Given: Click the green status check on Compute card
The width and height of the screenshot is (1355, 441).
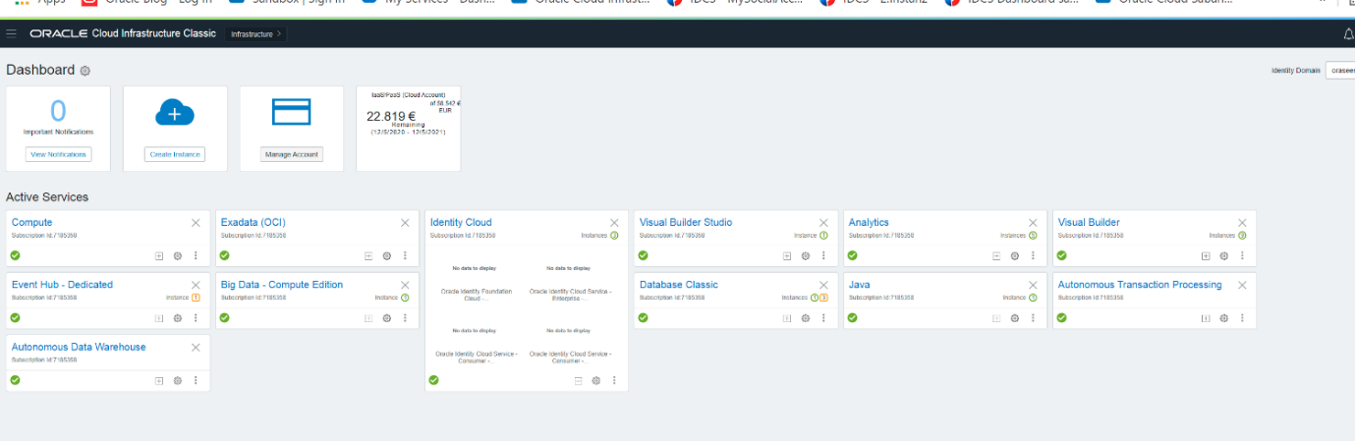Looking at the screenshot, I should point(16,255).
